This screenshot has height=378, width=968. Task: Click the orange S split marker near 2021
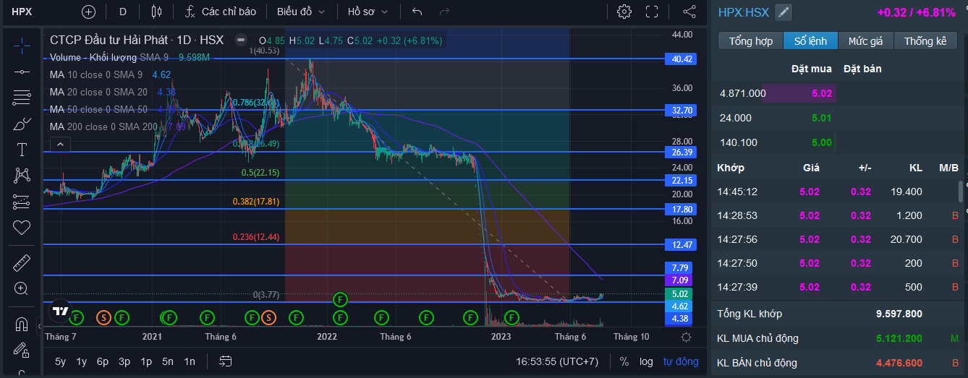103,317
